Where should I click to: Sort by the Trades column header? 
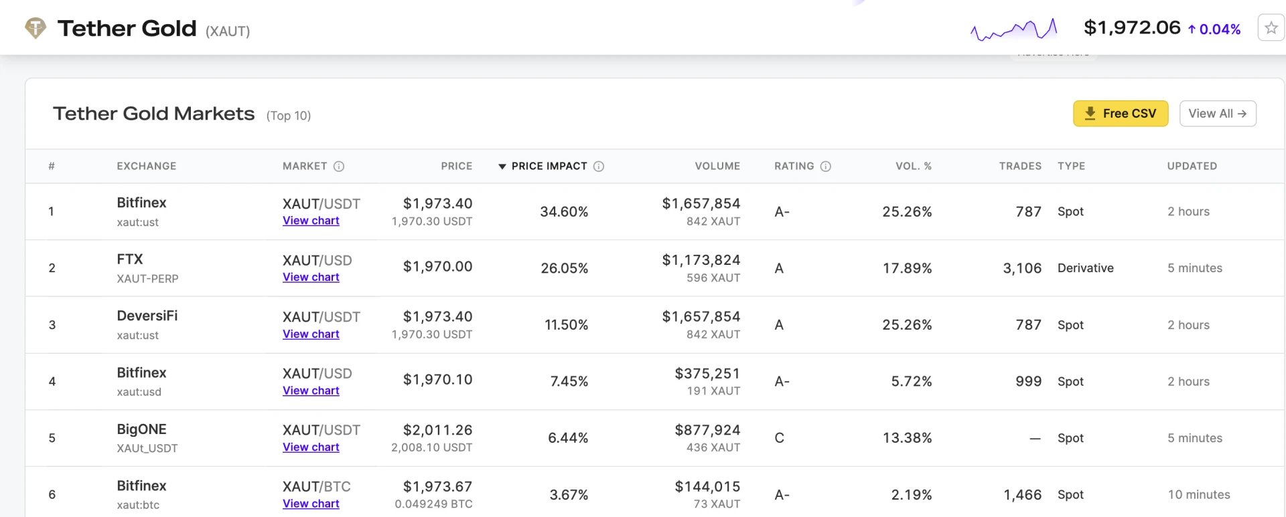[1020, 167]
